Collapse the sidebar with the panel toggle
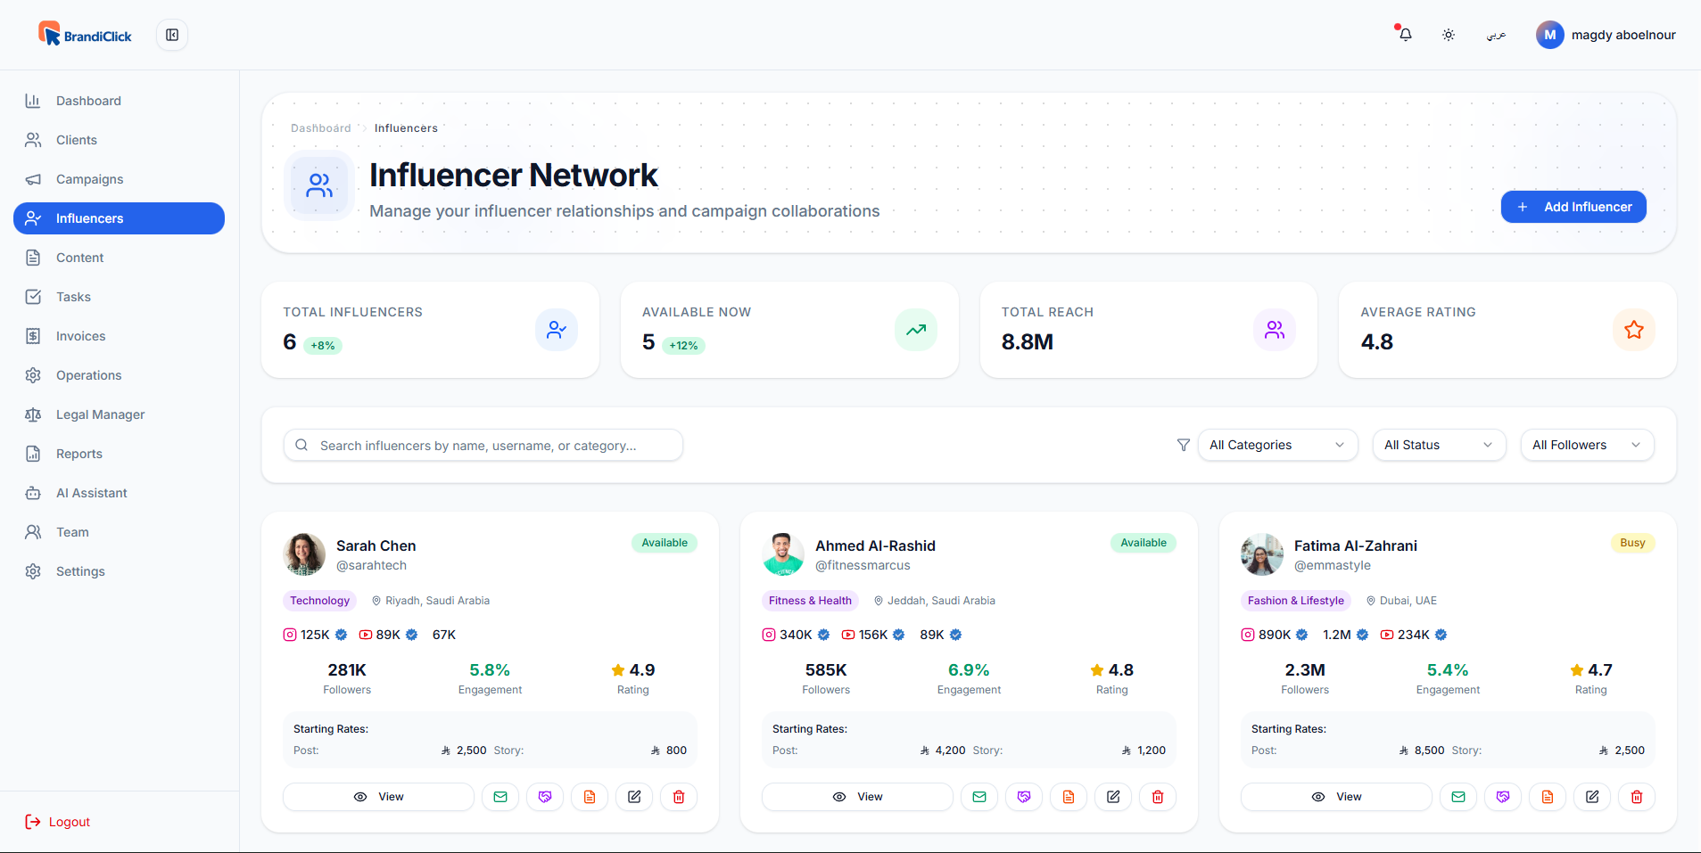1701x853 pixels. 172,35
